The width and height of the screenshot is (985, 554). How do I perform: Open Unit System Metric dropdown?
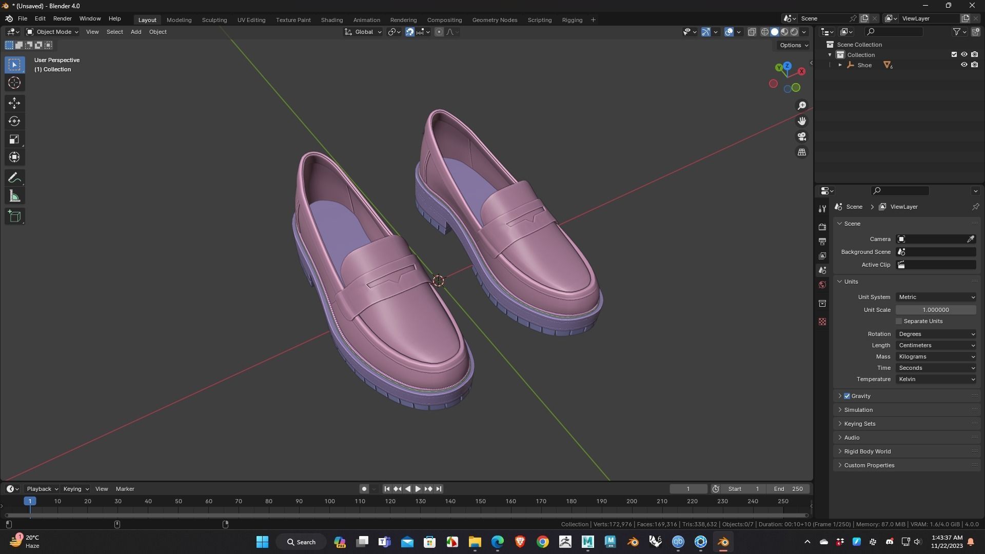(936, 297)
